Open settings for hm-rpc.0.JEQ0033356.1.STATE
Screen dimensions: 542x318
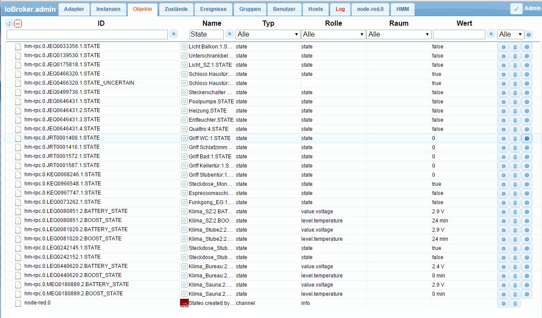point(503,47)
